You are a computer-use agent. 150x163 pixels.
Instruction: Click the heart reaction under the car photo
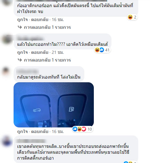(84, 129)
